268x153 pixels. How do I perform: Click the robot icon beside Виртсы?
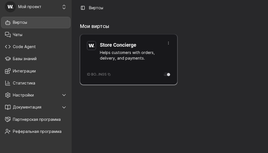coord(8,23)
